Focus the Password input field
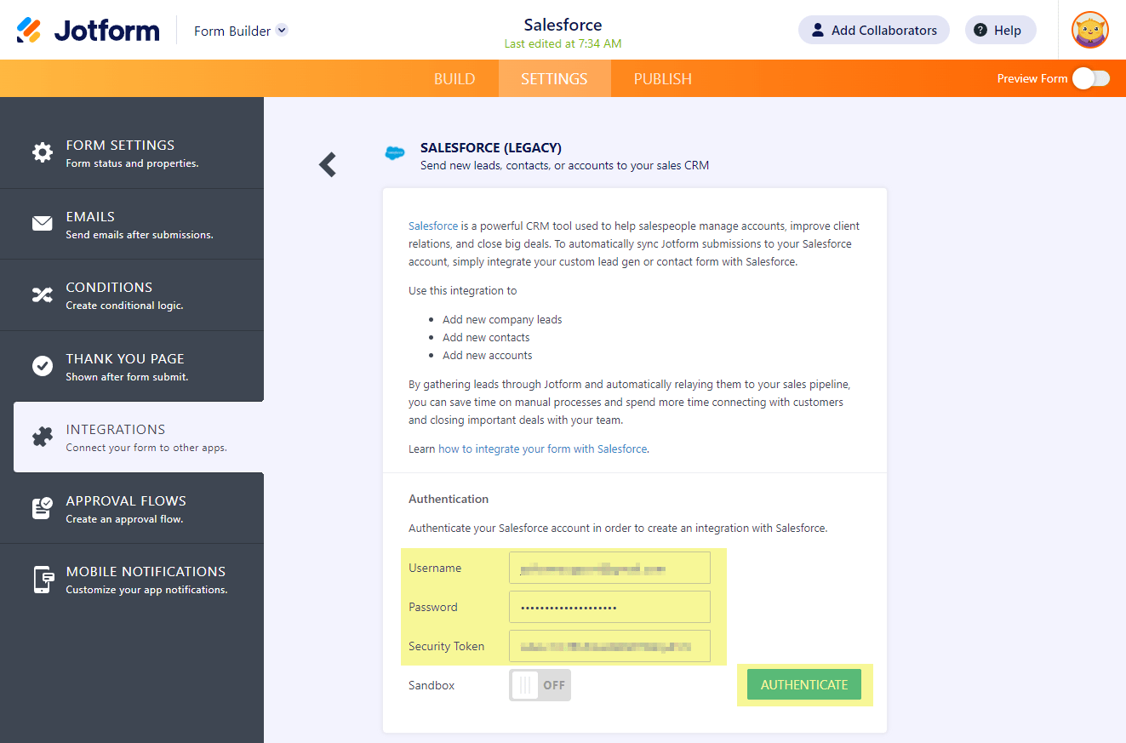 [609, 607]
